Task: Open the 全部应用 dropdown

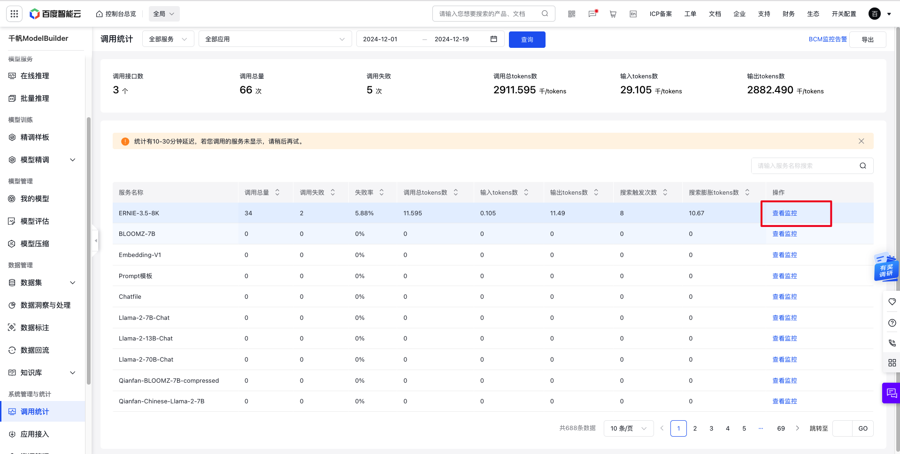Action: pos(275,39)
